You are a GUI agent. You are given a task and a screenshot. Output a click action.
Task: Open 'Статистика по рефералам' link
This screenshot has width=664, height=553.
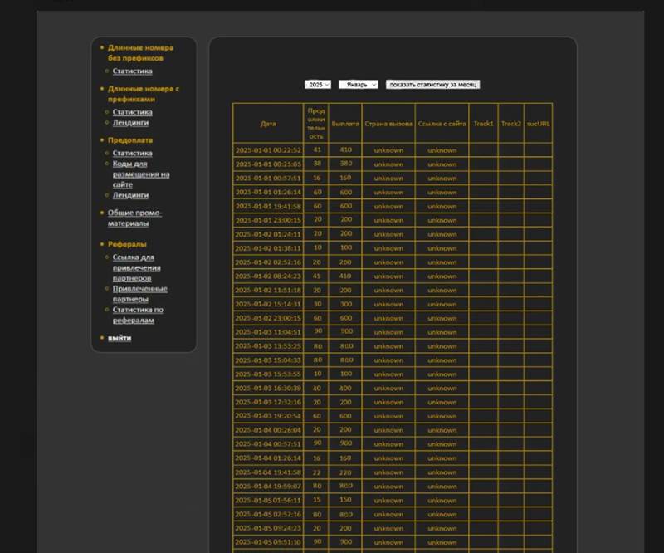[x=138, y=315]
